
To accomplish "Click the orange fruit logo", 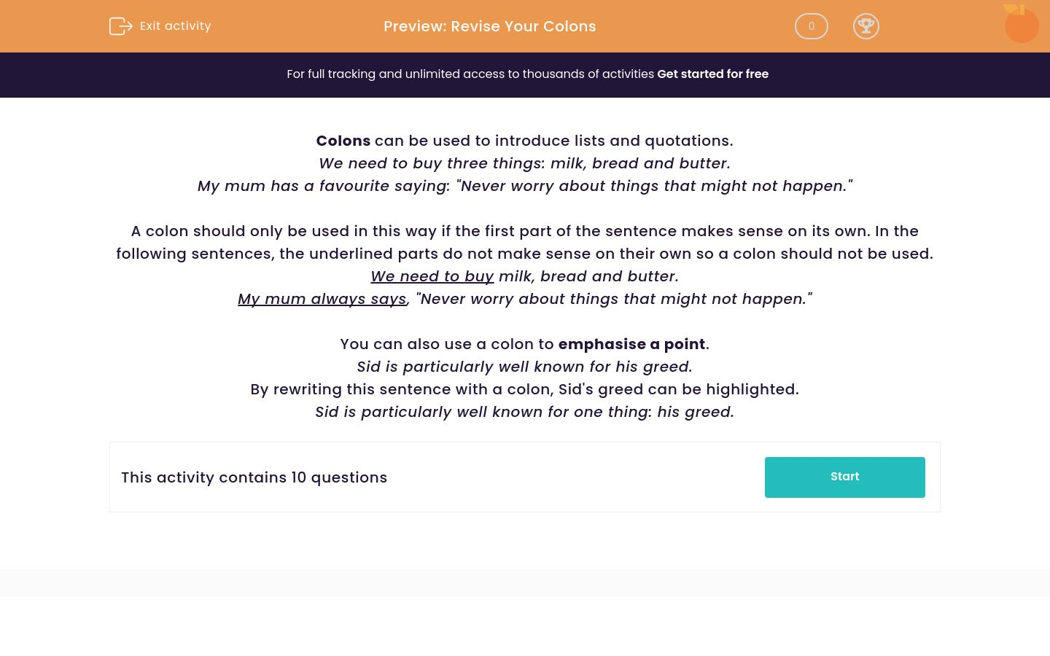I will 1022,28.
